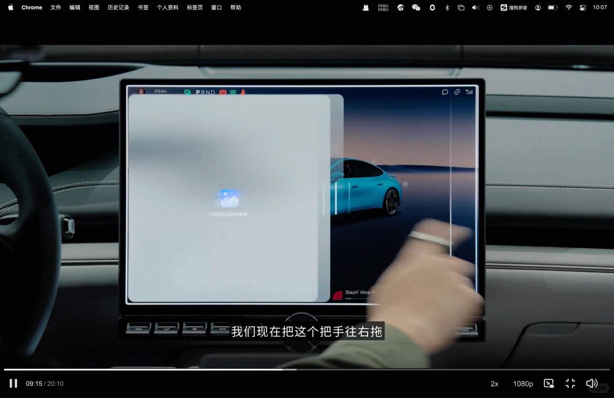Viewport: 614px width, 398px height.
Task: Click the 376km range indicator
Action: click(160, 91)
